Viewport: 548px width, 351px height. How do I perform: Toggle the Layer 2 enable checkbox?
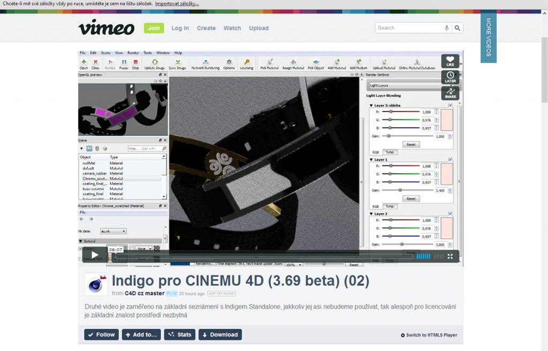pos(450,213)
